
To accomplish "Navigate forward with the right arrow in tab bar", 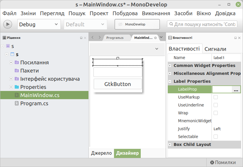I will (100, 37).
